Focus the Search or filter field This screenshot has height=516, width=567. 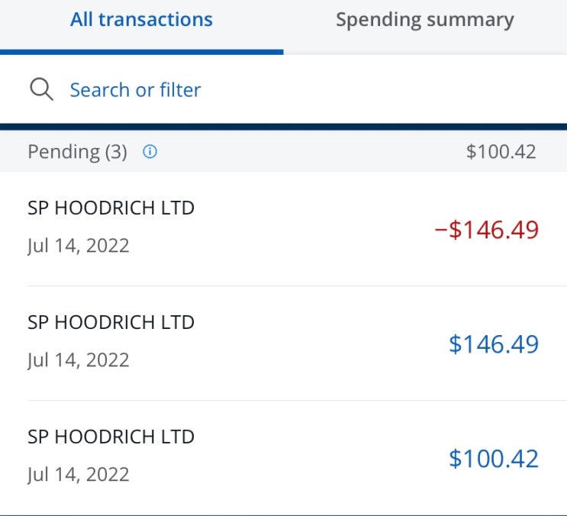pyautogui.click(x=284, y=89)
